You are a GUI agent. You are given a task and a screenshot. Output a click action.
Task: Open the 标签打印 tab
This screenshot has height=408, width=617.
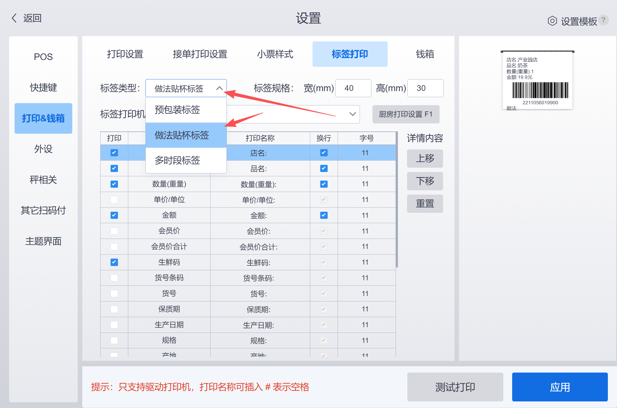[350, 54]
